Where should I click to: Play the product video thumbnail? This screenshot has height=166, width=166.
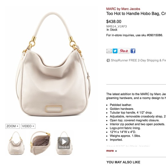click(x=64, y=143)
